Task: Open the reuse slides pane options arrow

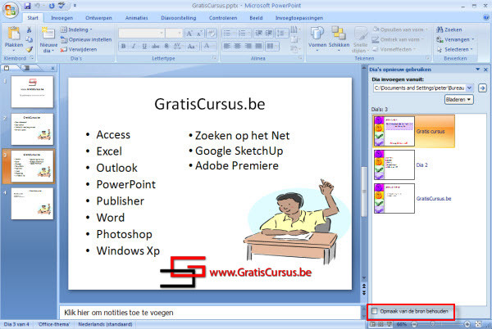Action: point(477,70)
